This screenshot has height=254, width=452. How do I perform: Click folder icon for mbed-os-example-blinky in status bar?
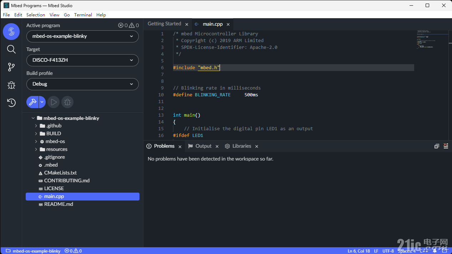(x=8, y=251)
